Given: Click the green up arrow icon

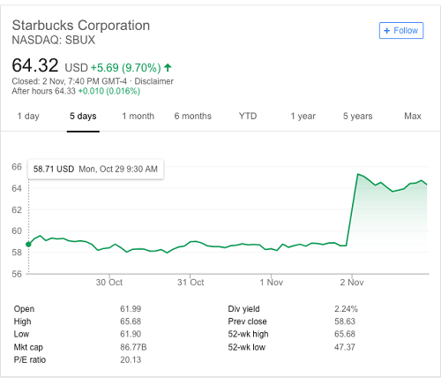Looking at the screenshot, I should 168,68.
